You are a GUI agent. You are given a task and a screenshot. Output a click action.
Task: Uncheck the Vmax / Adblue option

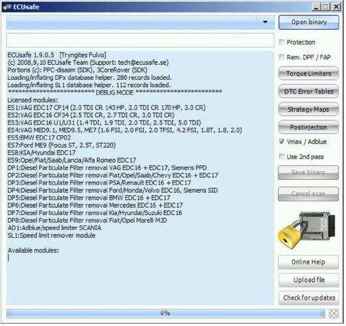(x=281, y=141)
